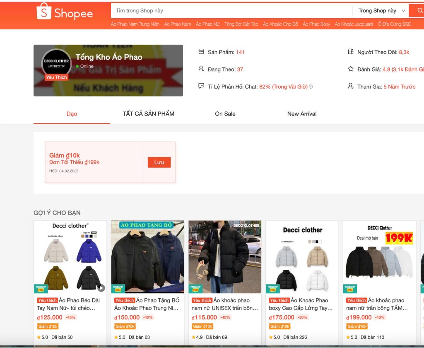Image resolution: width=424 pixels, height=348 pixels.
Task: Click the help question mark after Trong Vài Giờ
Action: click(311, 87)
